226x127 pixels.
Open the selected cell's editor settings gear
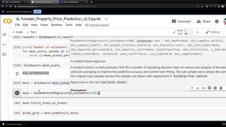pos(215,88)
